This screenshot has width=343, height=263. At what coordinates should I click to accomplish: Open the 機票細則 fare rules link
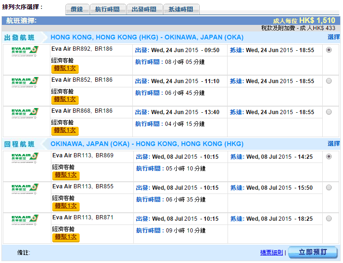(271, 253)
